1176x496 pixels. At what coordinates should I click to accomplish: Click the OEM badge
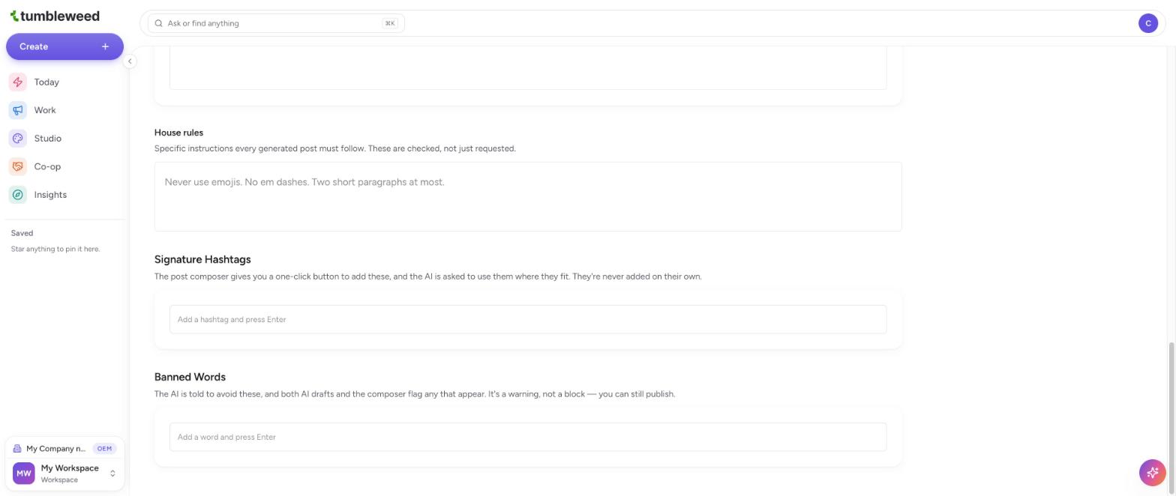coord(104,449)
